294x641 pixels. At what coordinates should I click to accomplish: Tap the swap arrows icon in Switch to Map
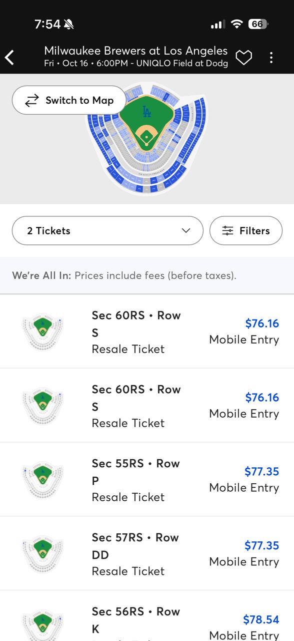pos(31,100)
